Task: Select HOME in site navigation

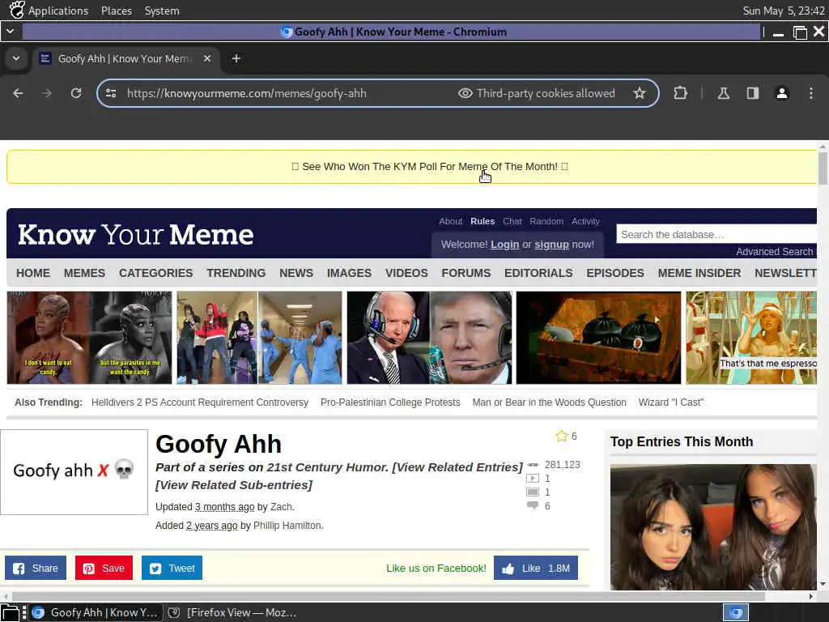Action: coord(33,273)
